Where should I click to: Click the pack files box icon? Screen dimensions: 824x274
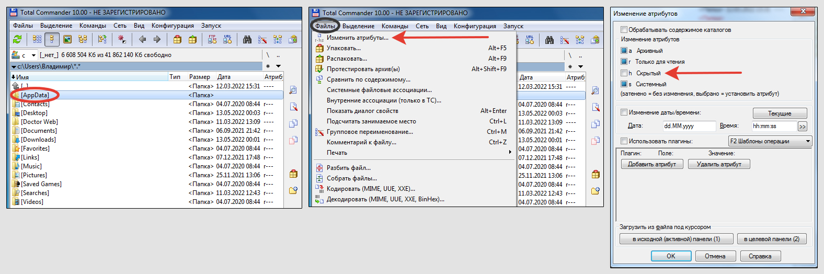(x=177, y=39)
